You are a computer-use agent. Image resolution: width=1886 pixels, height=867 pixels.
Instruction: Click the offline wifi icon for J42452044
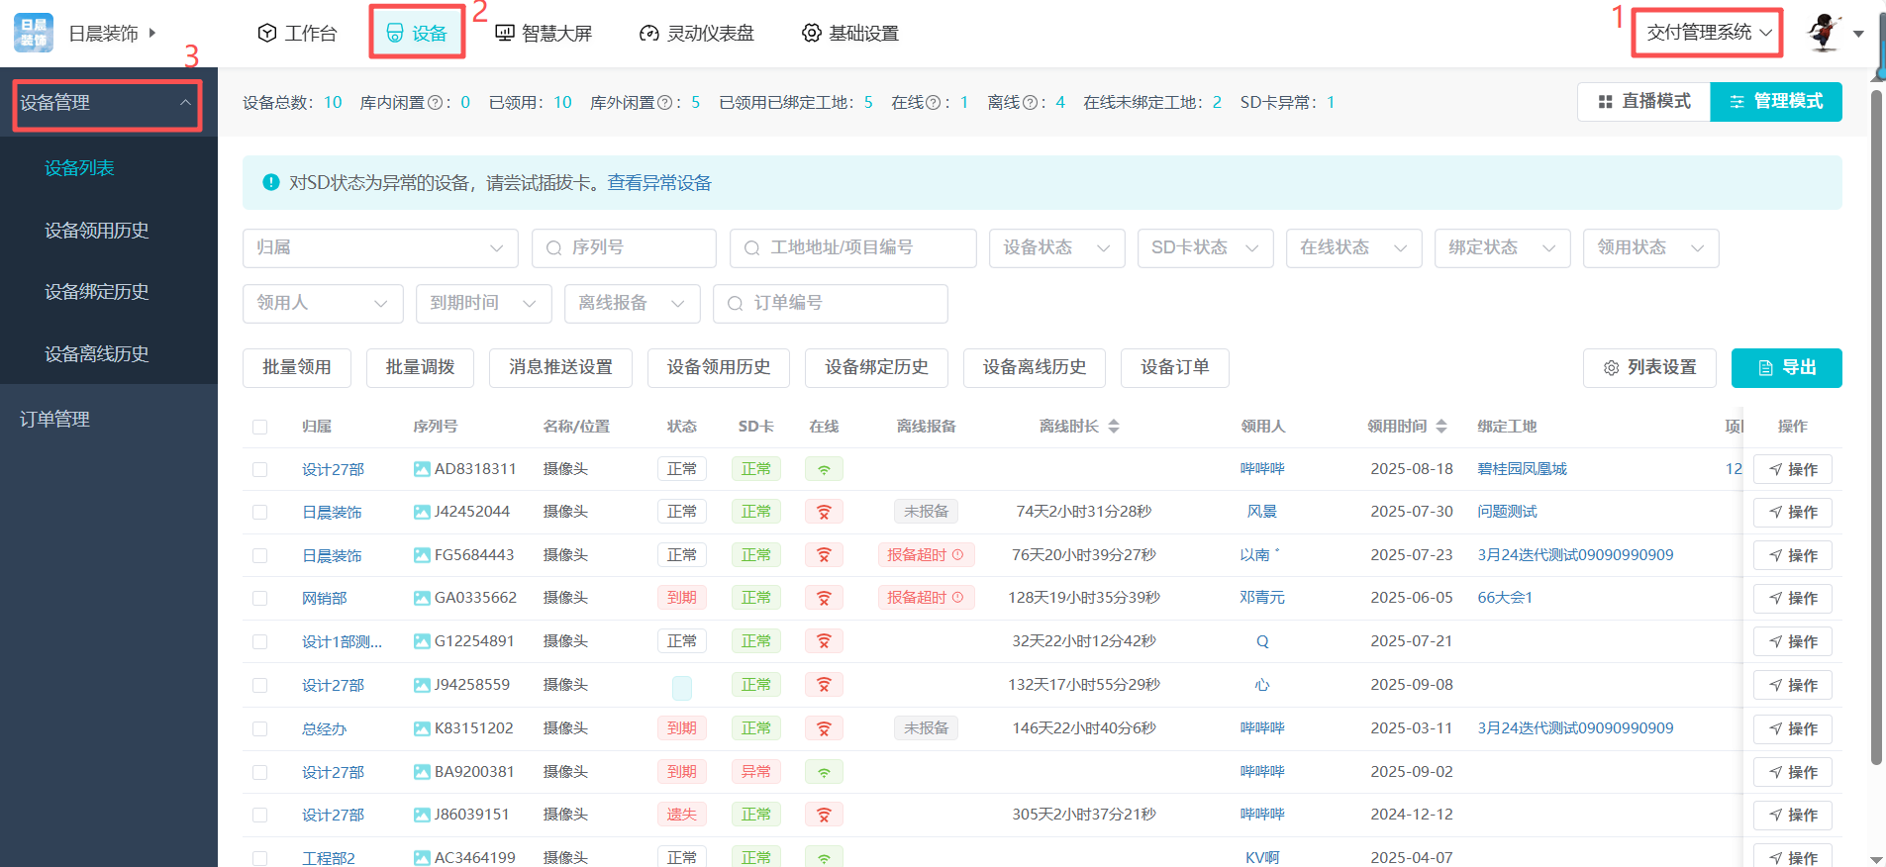click(824, 512)
